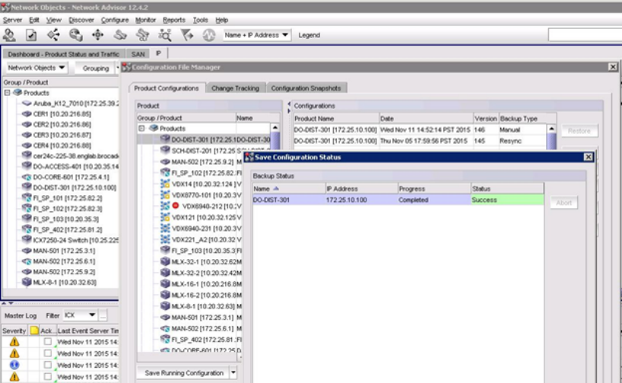Image resolution: width=622 pixels, height=383 pixels.
Task: Click the Abort button
Action: click(563, 203)
